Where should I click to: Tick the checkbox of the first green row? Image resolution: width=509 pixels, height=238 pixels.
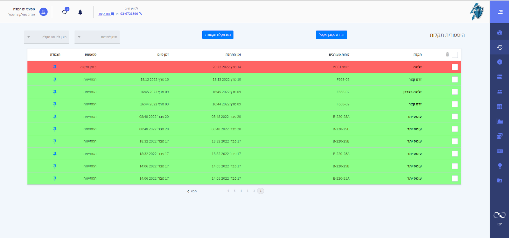click(x=455, y=80)
